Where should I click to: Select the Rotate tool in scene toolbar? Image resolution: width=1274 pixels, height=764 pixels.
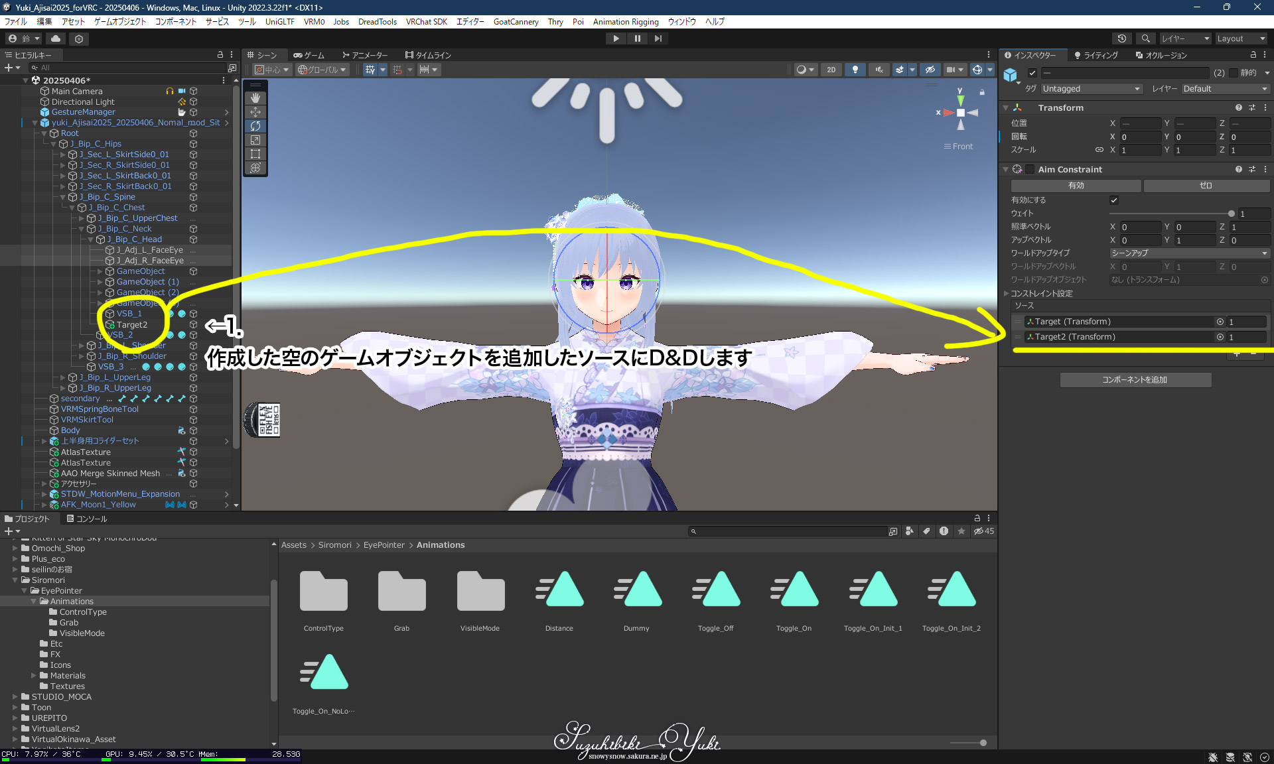[255, 126]
